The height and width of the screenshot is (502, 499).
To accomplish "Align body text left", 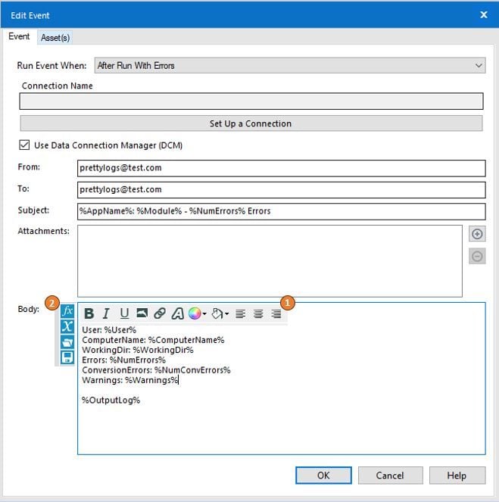I will pyautogui.click(x=240, y=313).
